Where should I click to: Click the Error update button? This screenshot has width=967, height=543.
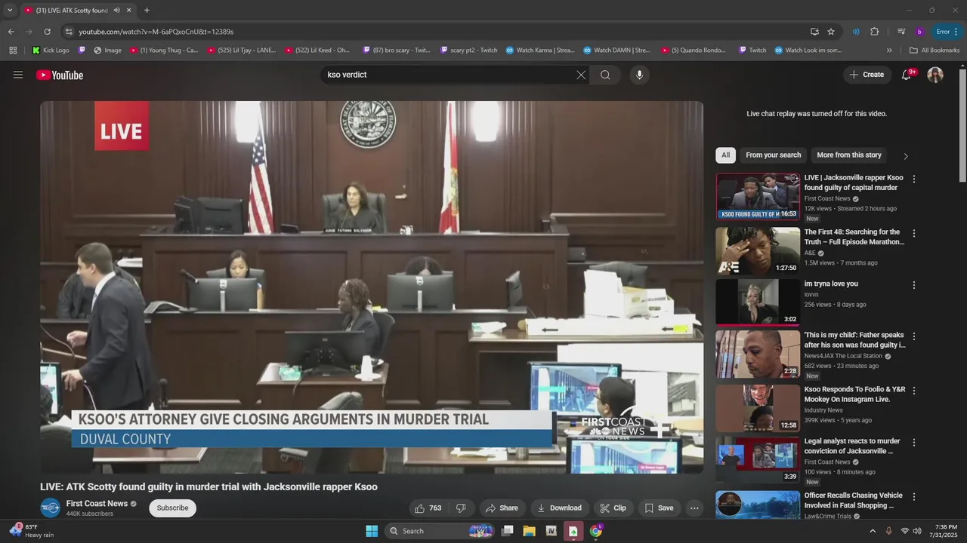click(947, 32)
